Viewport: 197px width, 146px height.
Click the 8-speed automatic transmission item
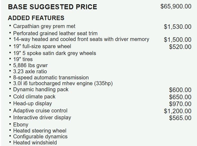51,77
